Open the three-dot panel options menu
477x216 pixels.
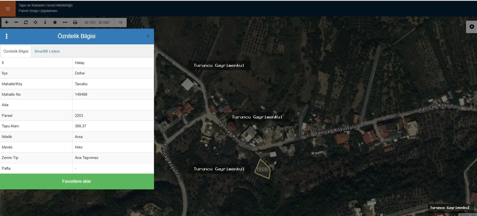coord(7,36)
